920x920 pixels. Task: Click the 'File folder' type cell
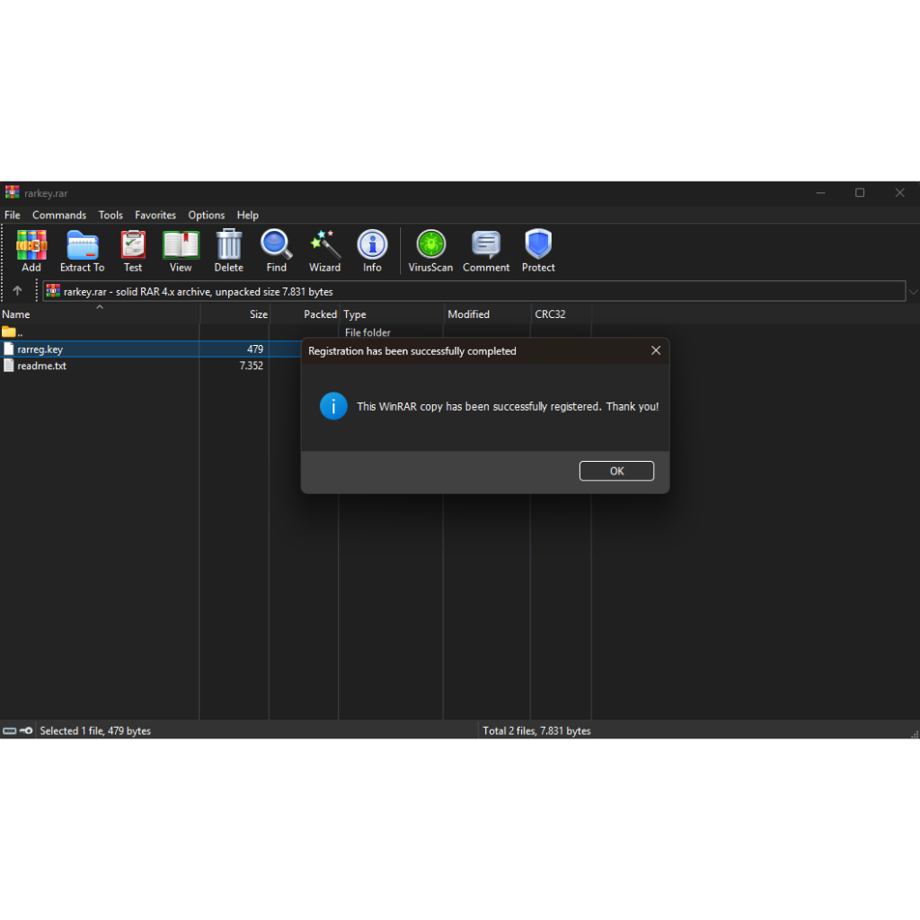point(367,332)
